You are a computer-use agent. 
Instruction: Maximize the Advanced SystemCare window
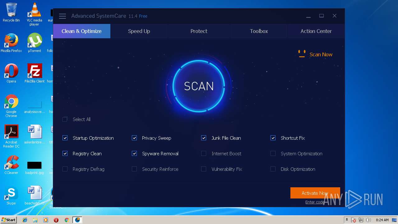322,16
